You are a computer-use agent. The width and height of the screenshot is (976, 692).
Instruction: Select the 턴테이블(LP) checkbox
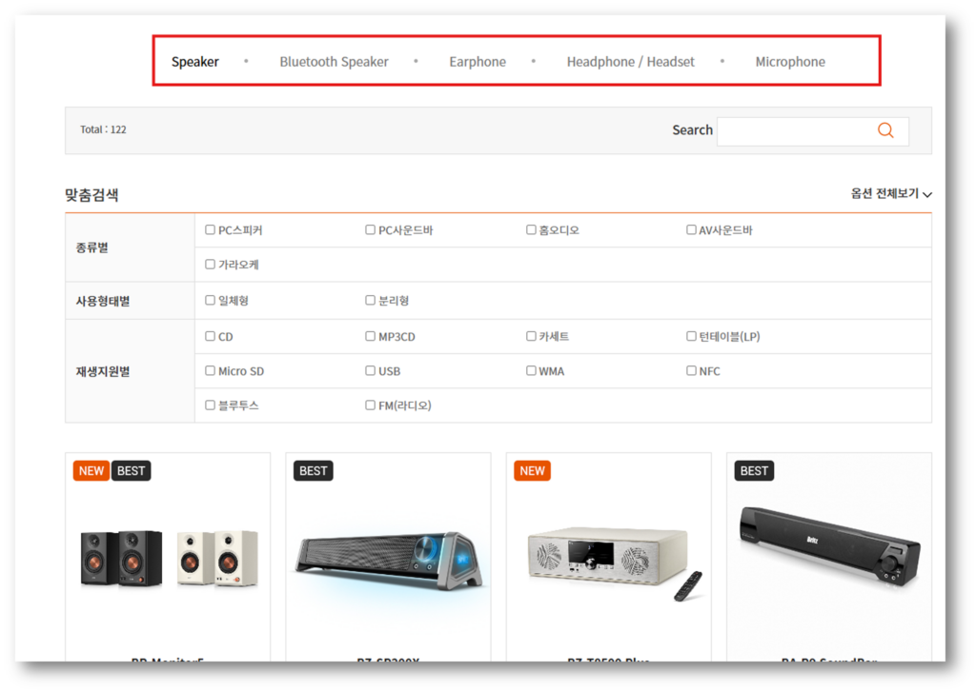coord(692,336)
